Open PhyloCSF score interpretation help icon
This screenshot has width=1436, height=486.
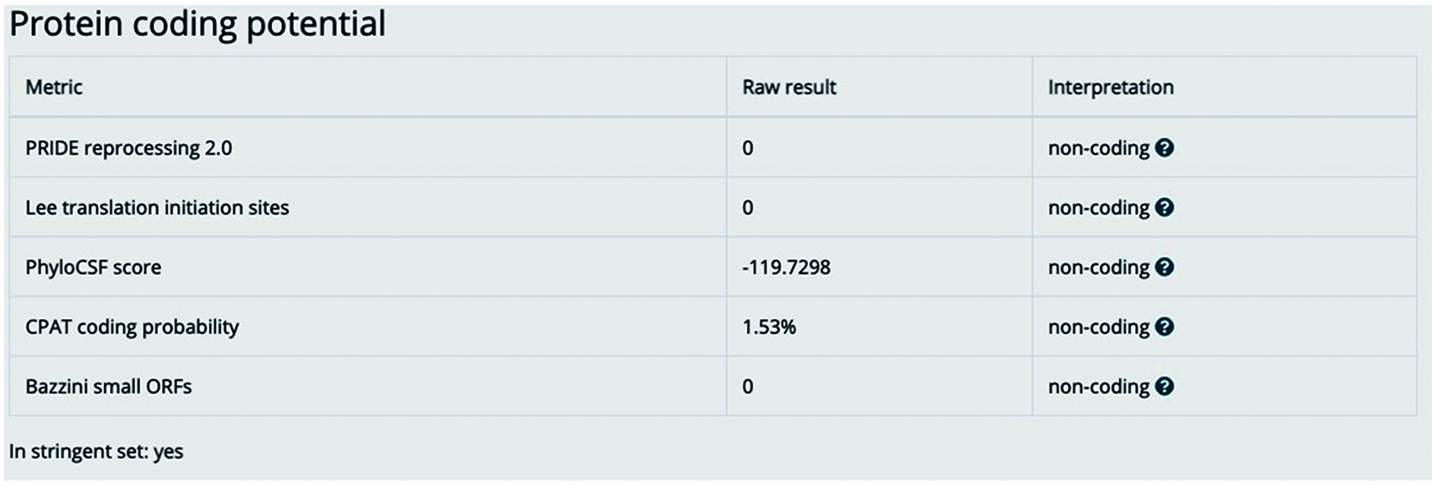[x=1164, y=268]
